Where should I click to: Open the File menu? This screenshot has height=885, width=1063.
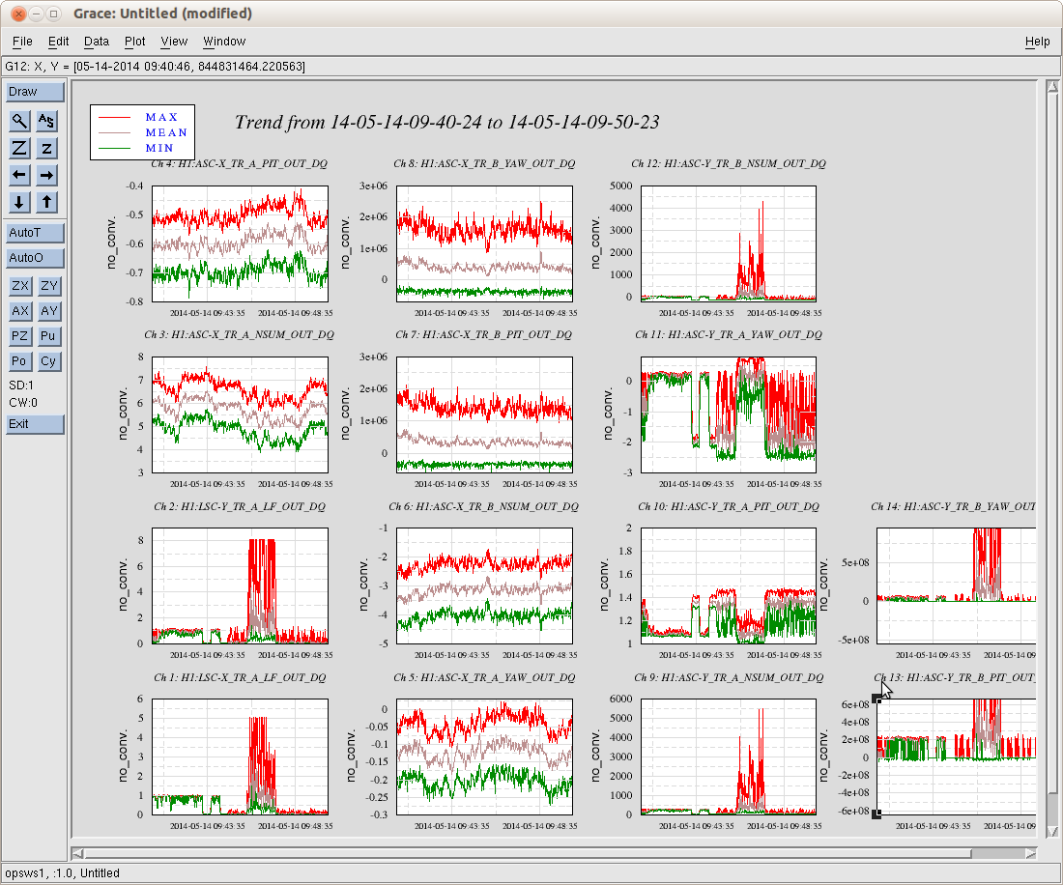click(x=22, y=42)
